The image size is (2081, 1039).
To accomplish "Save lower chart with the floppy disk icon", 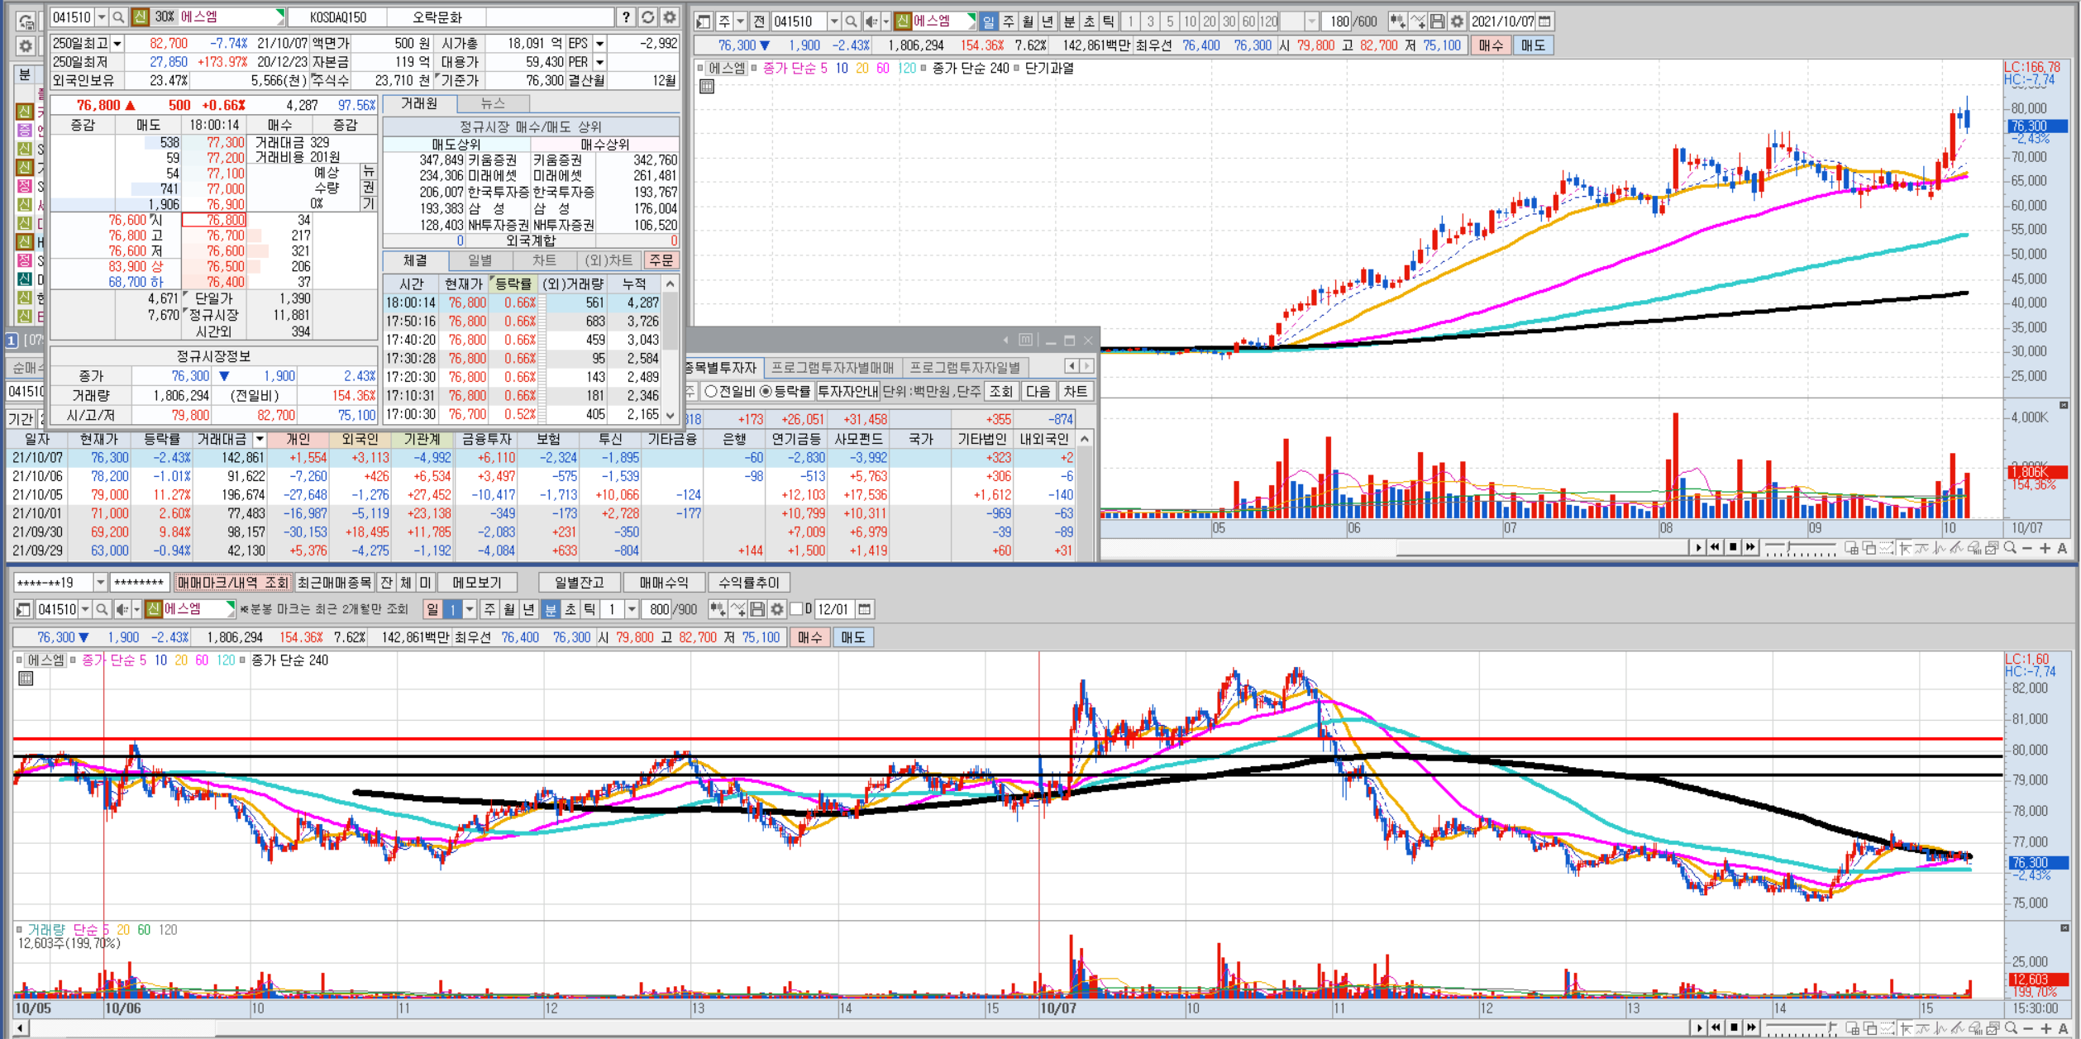I will point(757,610).
